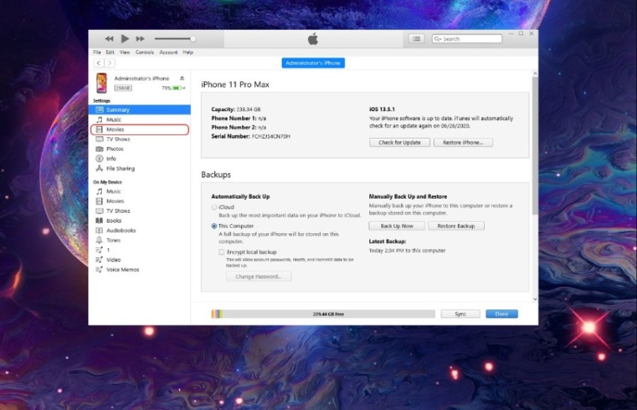The width and height of the screenshot is (637, 410).
Task: Click the Phone Number 1 label
Action: [x=234, y=118]
